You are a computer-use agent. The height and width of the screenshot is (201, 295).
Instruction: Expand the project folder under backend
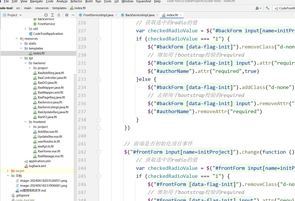point(30,68)
